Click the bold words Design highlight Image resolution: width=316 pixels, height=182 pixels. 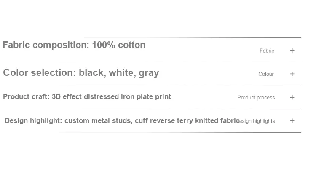pos(33,120)
